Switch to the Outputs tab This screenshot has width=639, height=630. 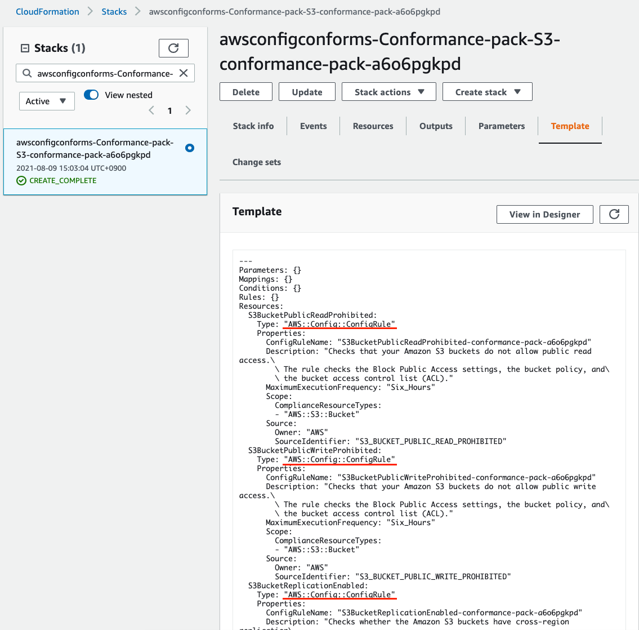436,126
